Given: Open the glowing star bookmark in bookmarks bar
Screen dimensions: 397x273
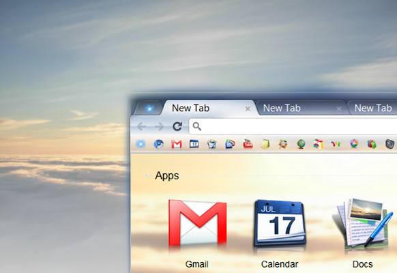Looking at the screenshot, I should (141, 144).
